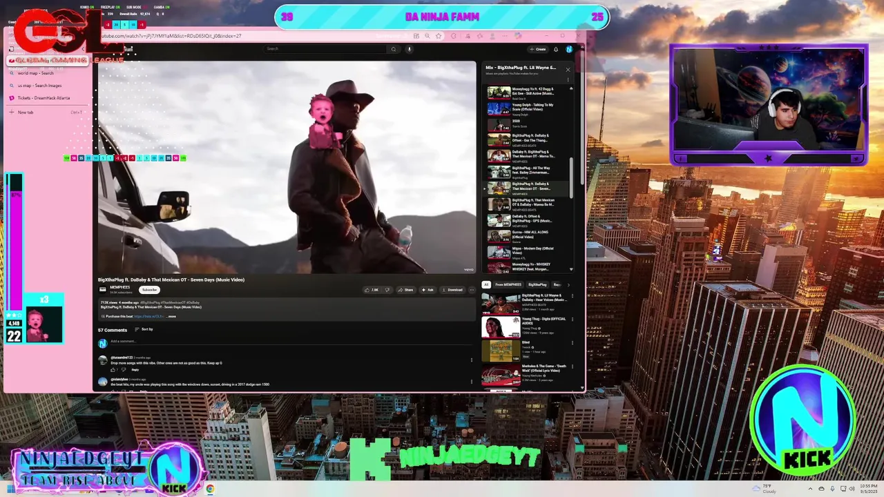The image size is (884, 497).
Task: Click playlist scrollbar down arrow
Action: pos(571,269)
